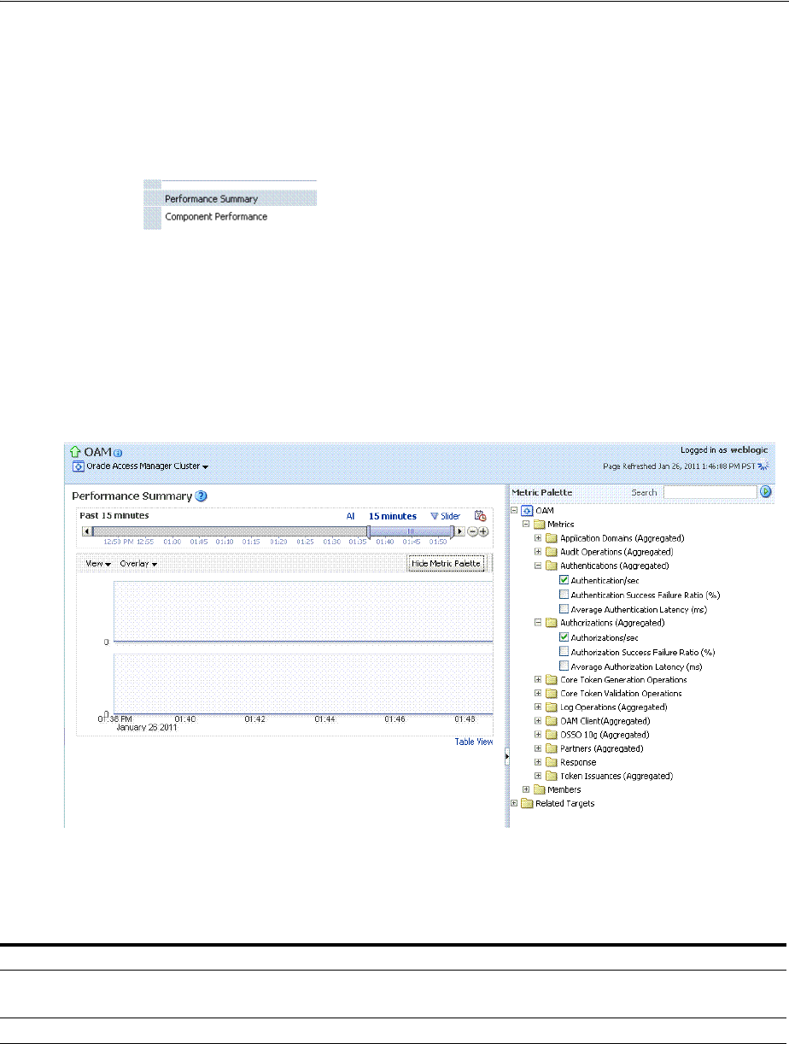Click the time slider's left range handle
This screenshot has height=1044, width=789.
[x=368, y=531]
